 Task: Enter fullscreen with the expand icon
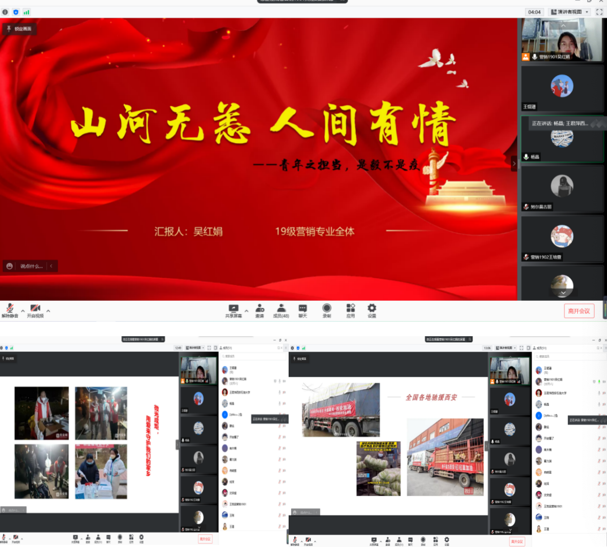click(x=598, y=11)
